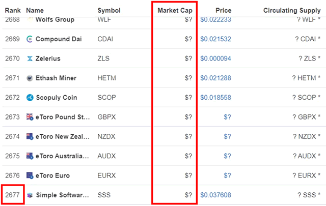Viewport: 326px width, 206px height.
Task: Click the Compound Dai coin icon
Action: pos(30,39)
